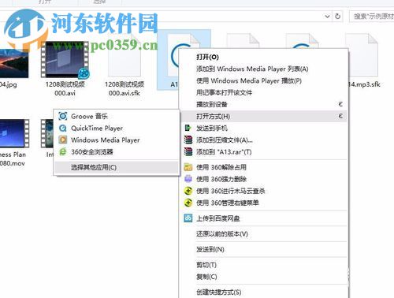Viewport: 394px width, 298px height.
Task: Click file name 1208测试视频000.avi
Action: pos(65,88)
